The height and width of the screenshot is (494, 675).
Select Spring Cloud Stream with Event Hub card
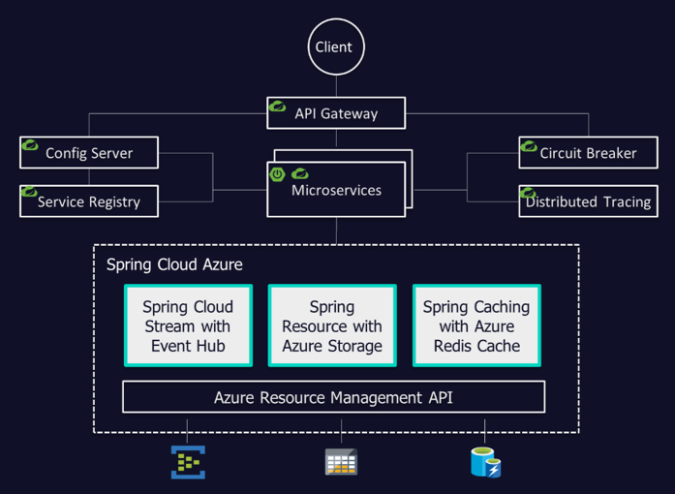pyautogui.click(x=188, y=325)
